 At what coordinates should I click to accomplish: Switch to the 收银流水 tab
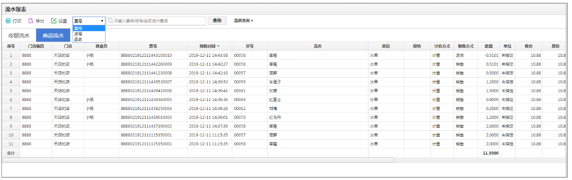click(19, 35)
